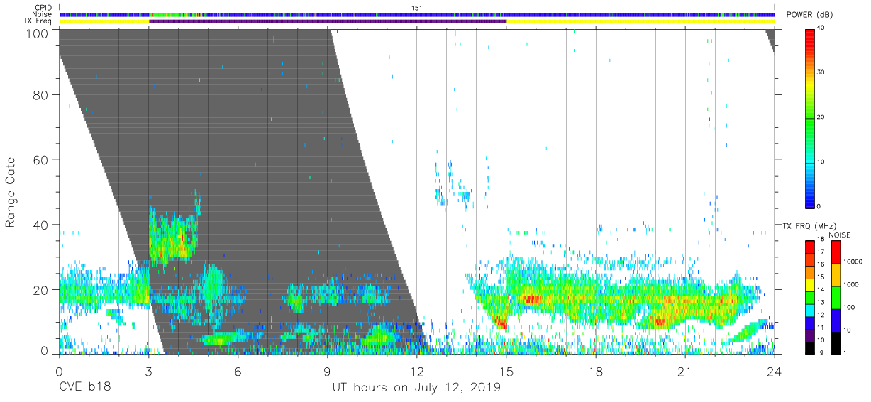871x402 pixels.
Task: Click the power scale tick label 30
Action: point(821,73)
